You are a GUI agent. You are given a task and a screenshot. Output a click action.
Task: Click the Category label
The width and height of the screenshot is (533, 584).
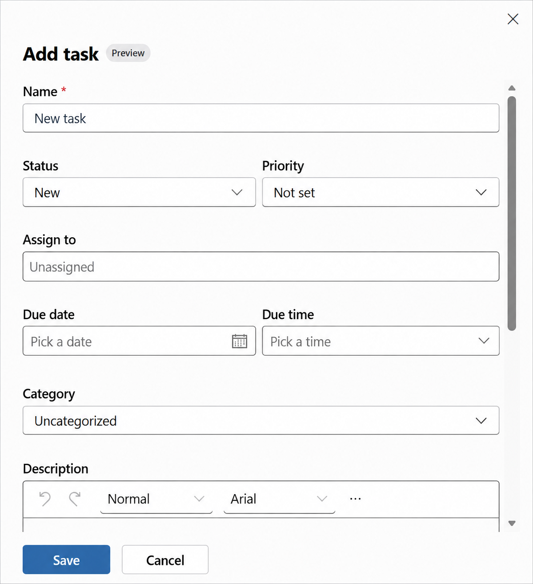[x=49, y=394]
